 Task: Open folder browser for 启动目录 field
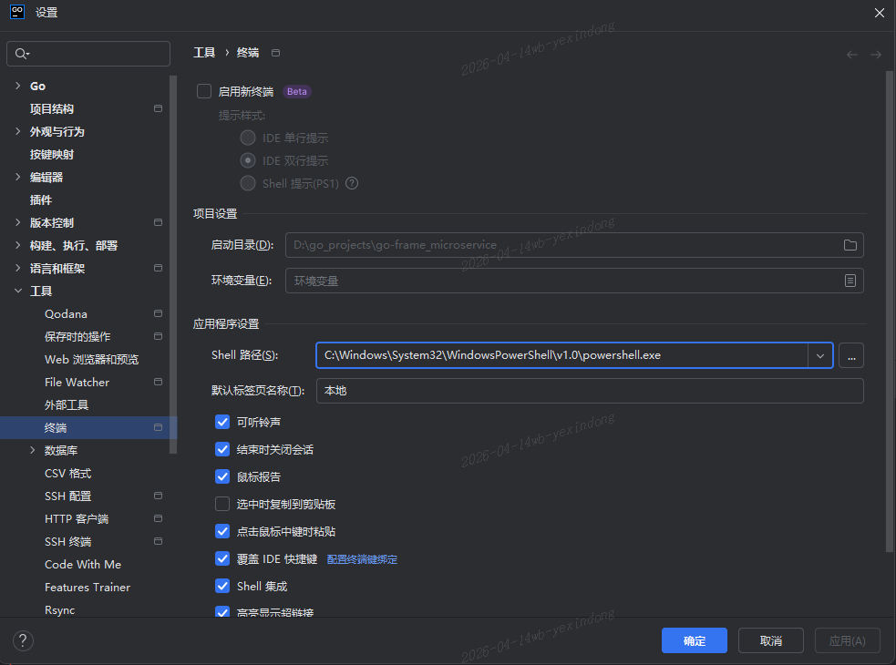(x=850, y=245)
